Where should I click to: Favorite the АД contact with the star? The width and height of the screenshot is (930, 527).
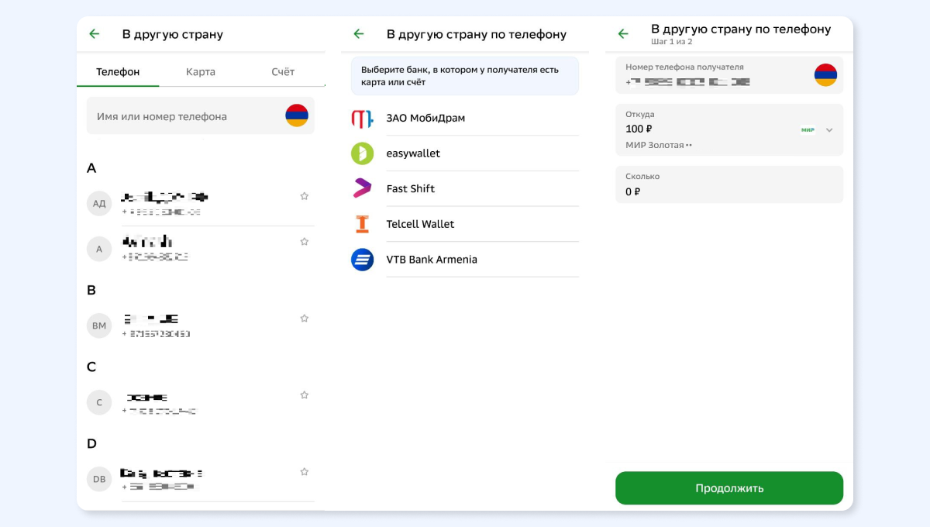click(x=305, y=196)
